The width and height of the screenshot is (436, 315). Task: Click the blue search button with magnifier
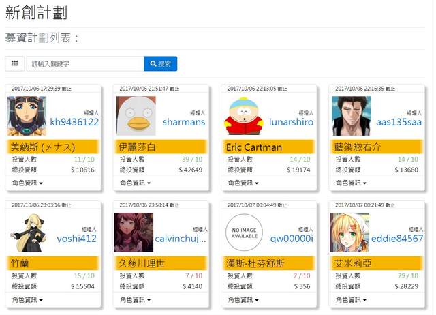coord(161,63)
